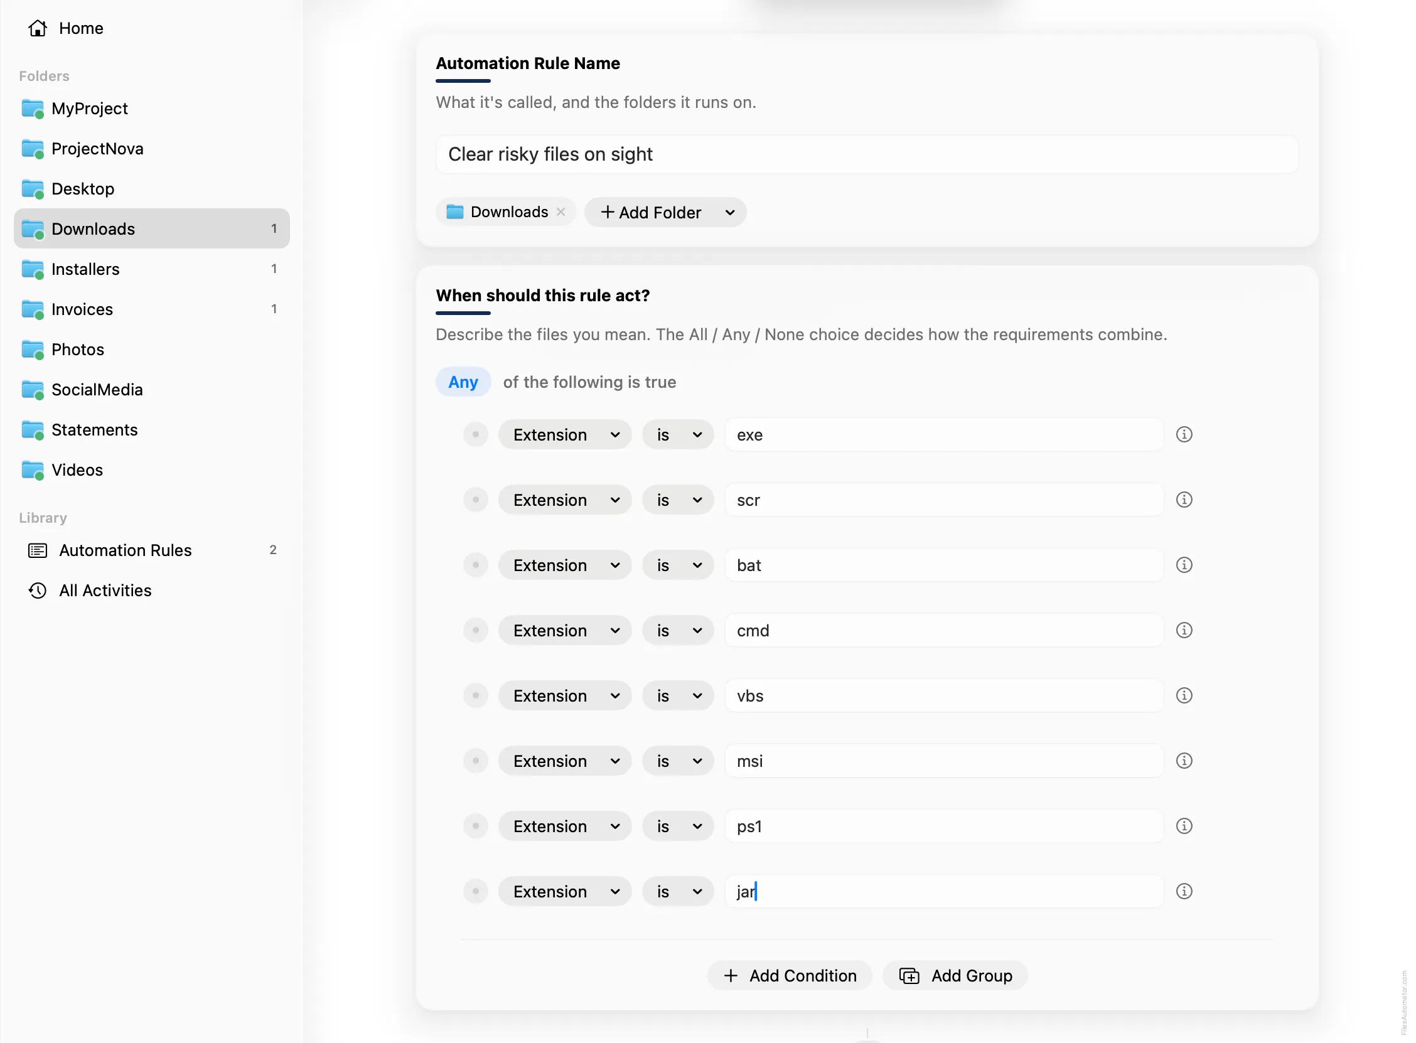Click the All Activities clock icon
The image size is (1416, 1043).
coord(38,591)
